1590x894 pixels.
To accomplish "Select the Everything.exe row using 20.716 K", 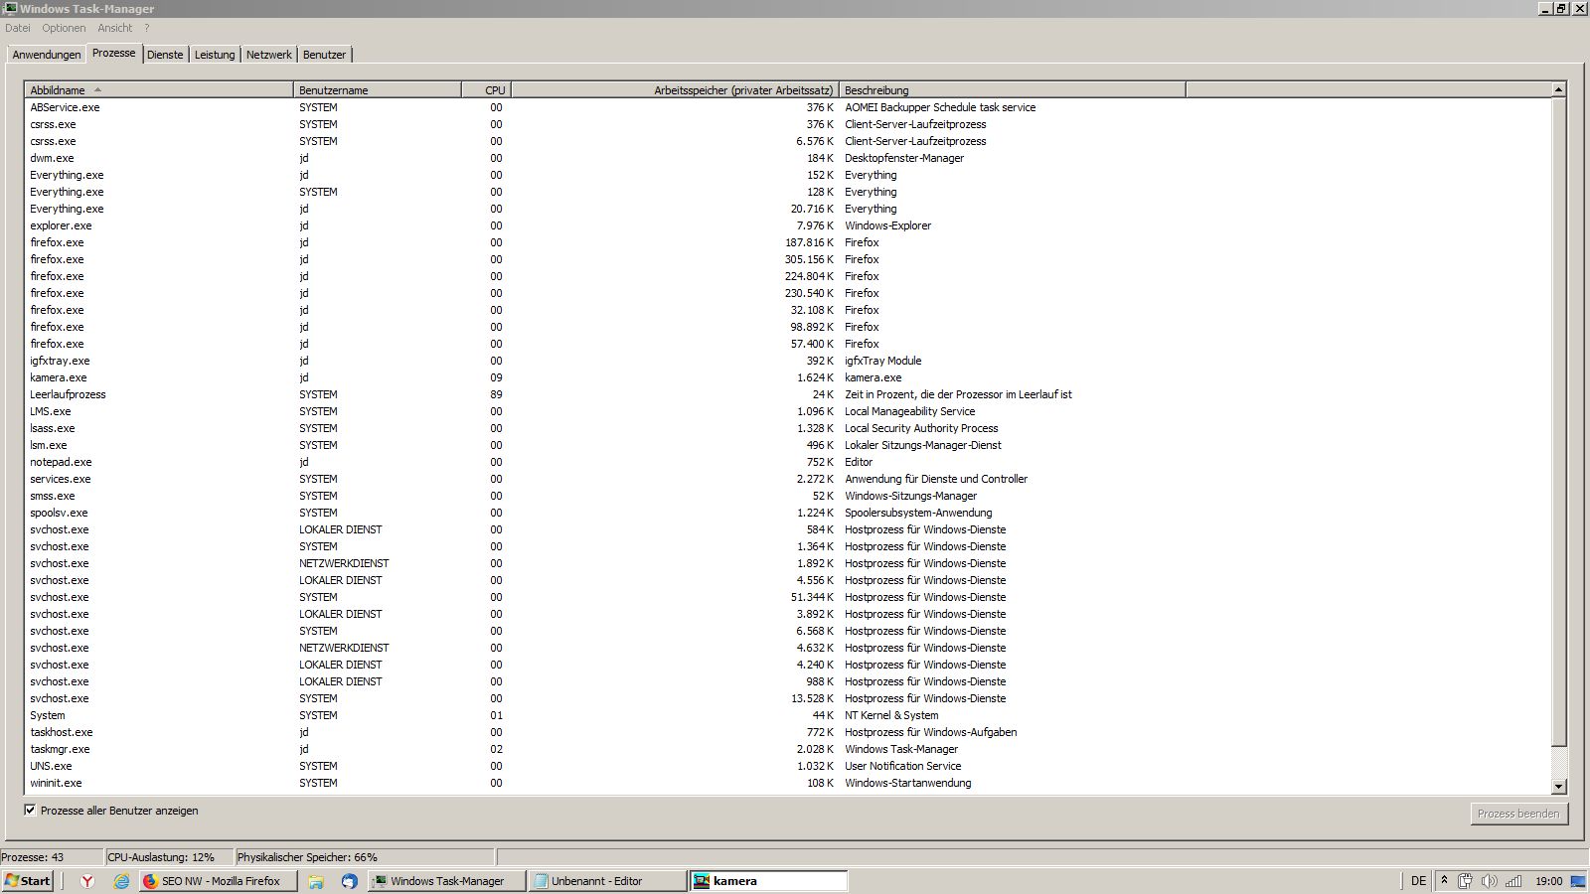I will click(x=788, y=209).
